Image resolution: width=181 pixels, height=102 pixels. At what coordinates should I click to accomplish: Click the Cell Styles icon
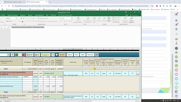pyautogui.click(x=94, y=18)
